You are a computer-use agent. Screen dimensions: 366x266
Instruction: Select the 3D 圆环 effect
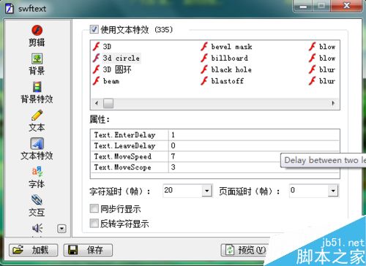117,69
